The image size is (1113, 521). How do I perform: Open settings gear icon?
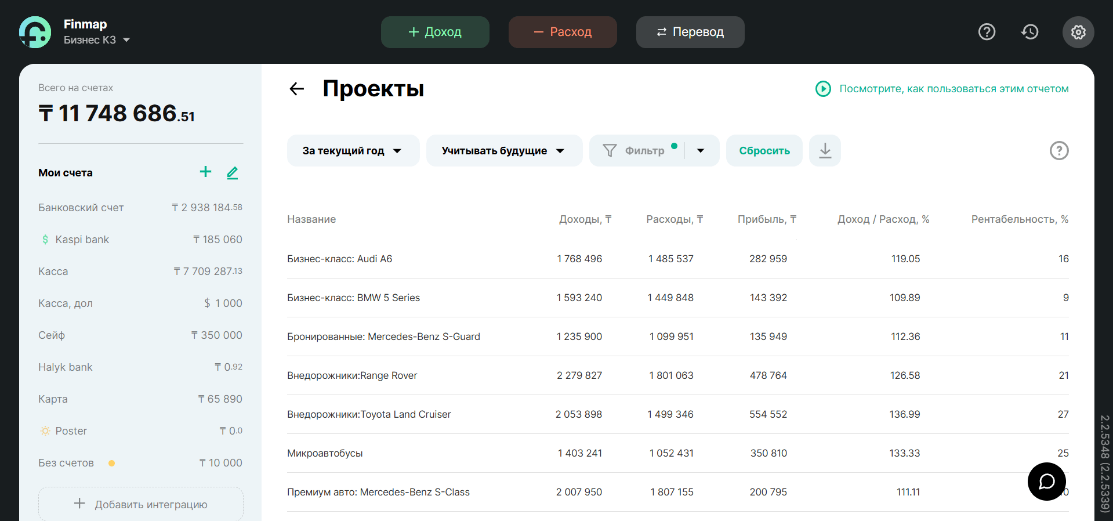point(1078,32)
